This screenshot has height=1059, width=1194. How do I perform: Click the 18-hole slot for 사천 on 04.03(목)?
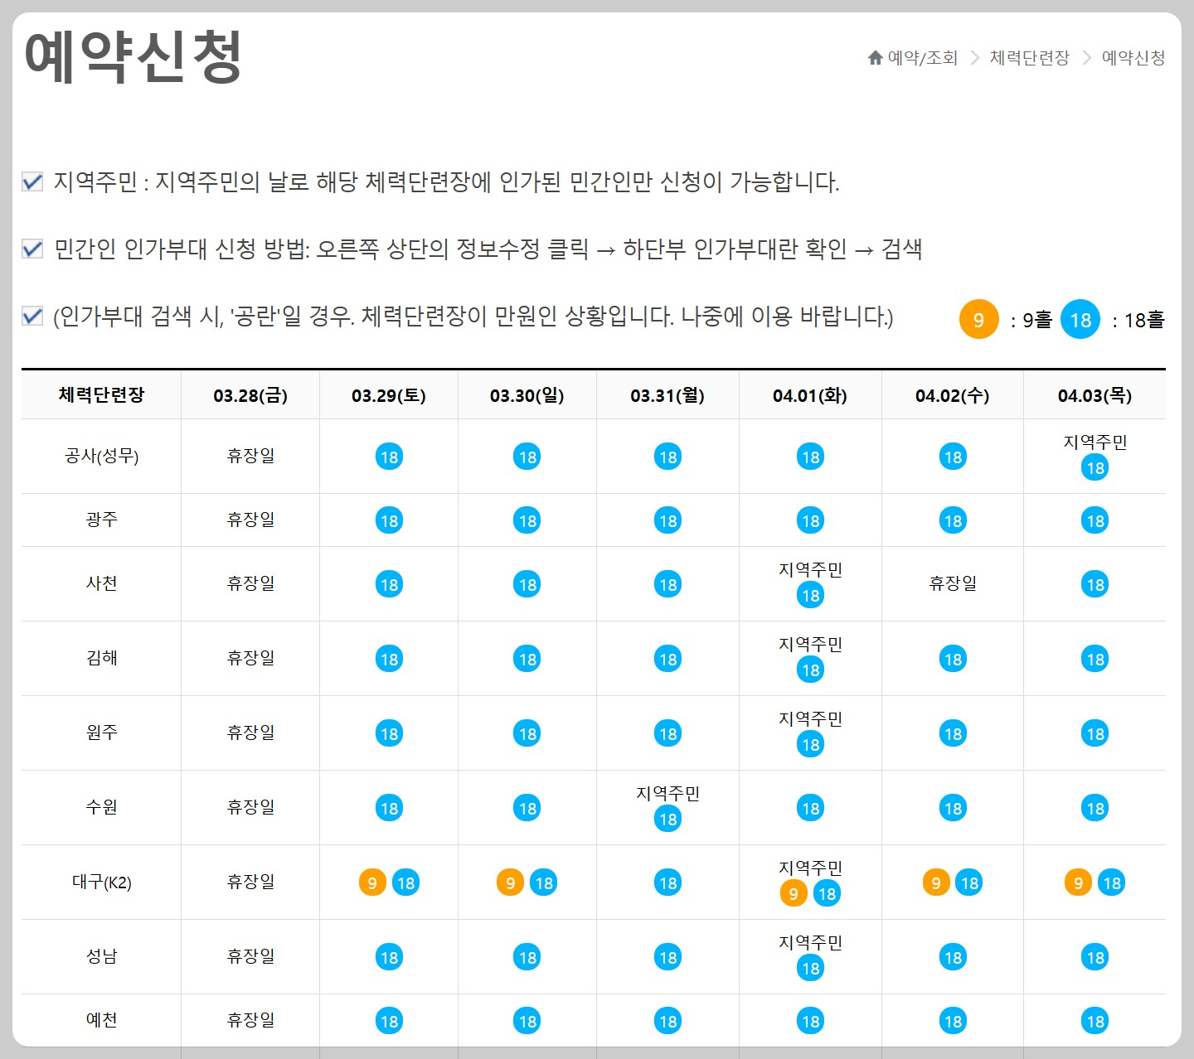(x=1095, y=583)
